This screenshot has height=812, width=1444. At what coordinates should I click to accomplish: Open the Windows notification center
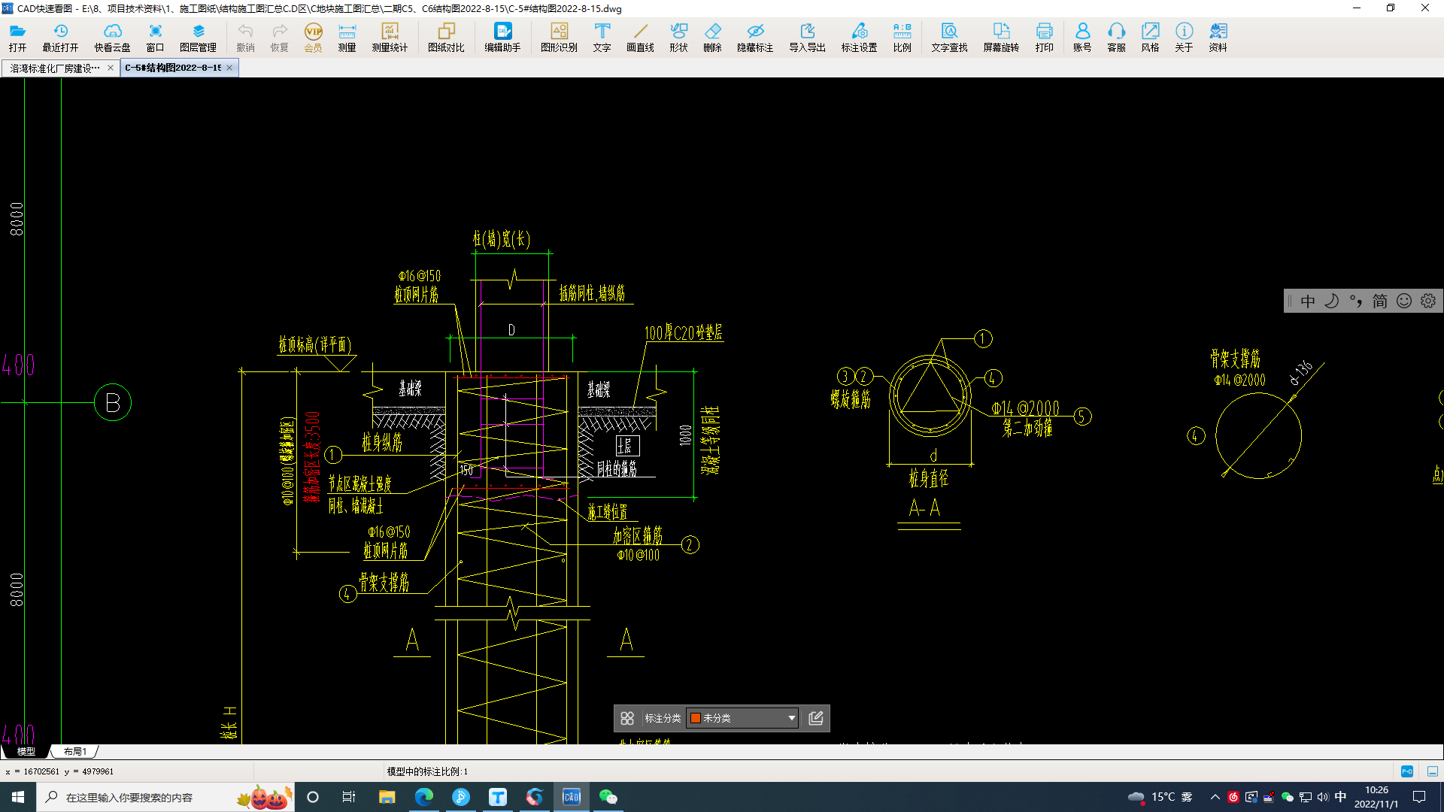click(x=1419, y=797)
